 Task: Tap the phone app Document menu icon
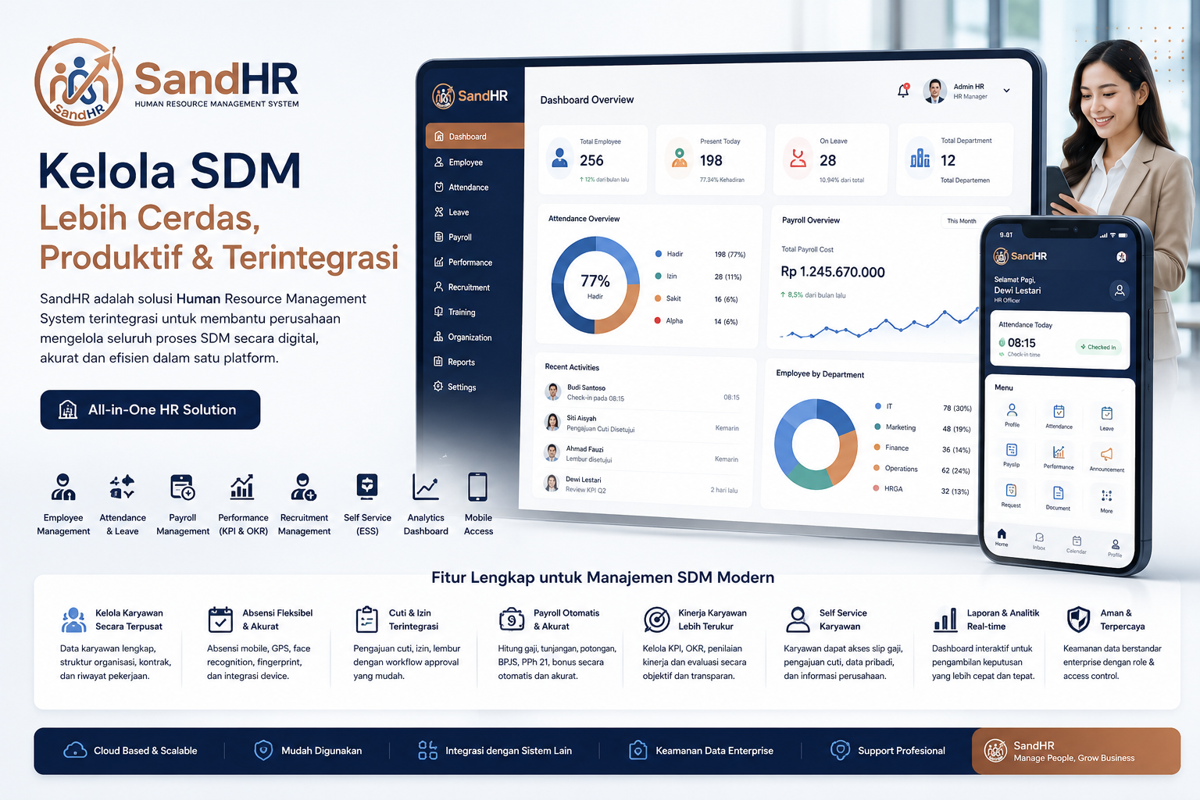point(1058,492)
